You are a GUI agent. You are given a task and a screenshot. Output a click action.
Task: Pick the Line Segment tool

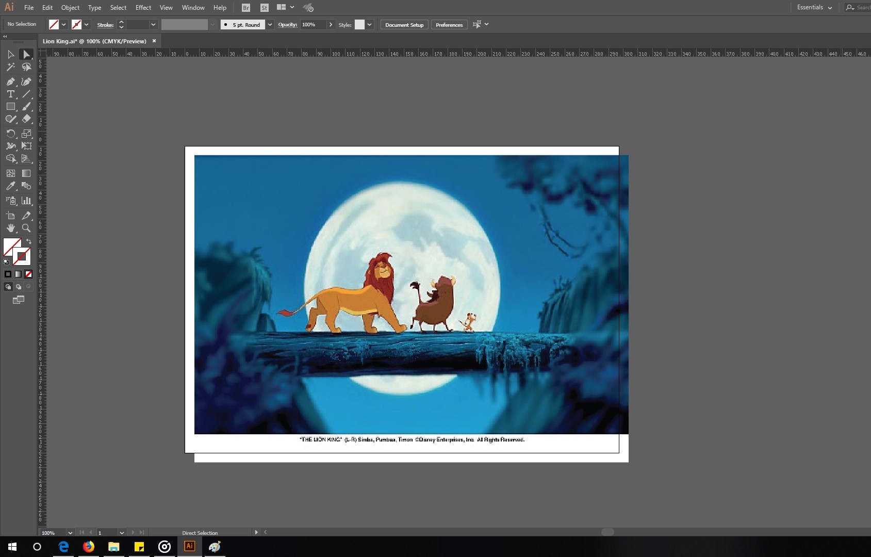point(26,94)
